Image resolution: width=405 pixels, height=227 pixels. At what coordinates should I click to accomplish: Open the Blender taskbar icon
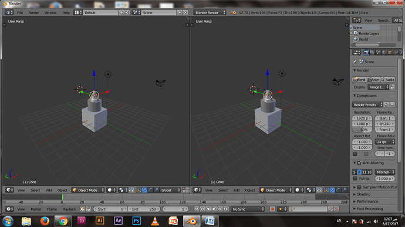[191, 221]
